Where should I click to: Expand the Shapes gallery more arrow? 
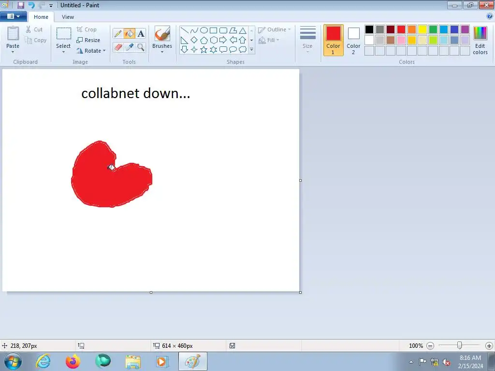pyautogui.click(x=251, y=50)
